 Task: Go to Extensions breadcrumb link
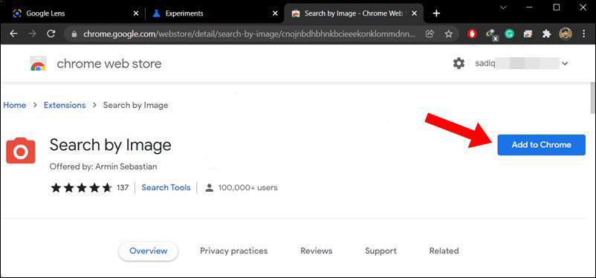65,106
